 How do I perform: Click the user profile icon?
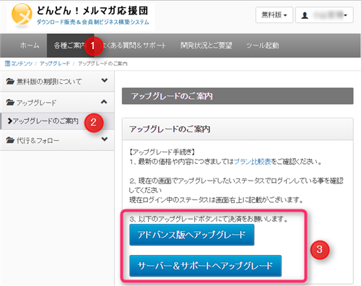(x=305, y=15)
